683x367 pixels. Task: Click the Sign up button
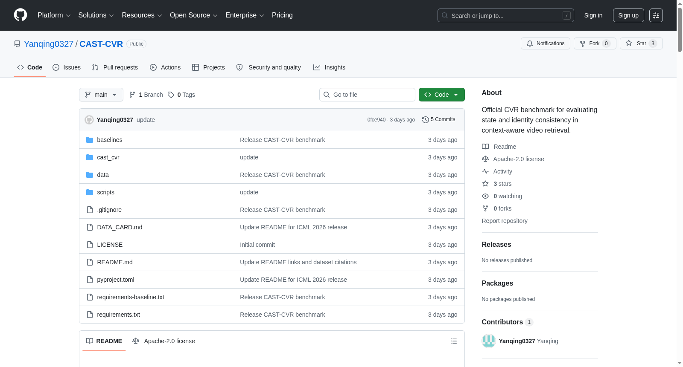pos(628,15)
